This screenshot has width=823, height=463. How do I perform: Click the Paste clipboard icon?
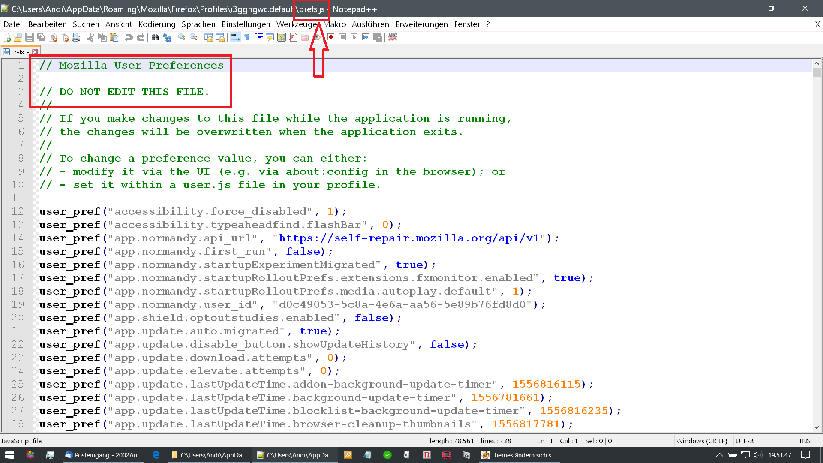click(x=114, y=38)
